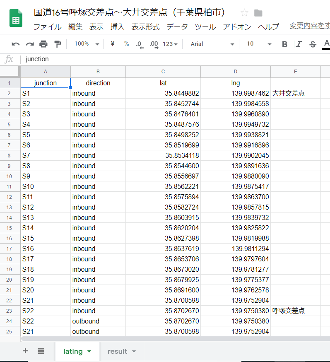The width and height of the screenshot is (330, 362).
Task: Open the text color picker
Action: point(326,44)
